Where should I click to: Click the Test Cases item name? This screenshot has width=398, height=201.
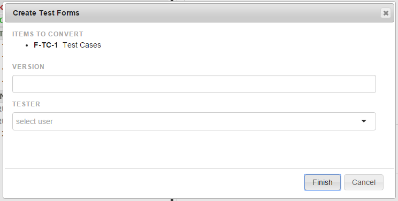(x=82, y=45)
